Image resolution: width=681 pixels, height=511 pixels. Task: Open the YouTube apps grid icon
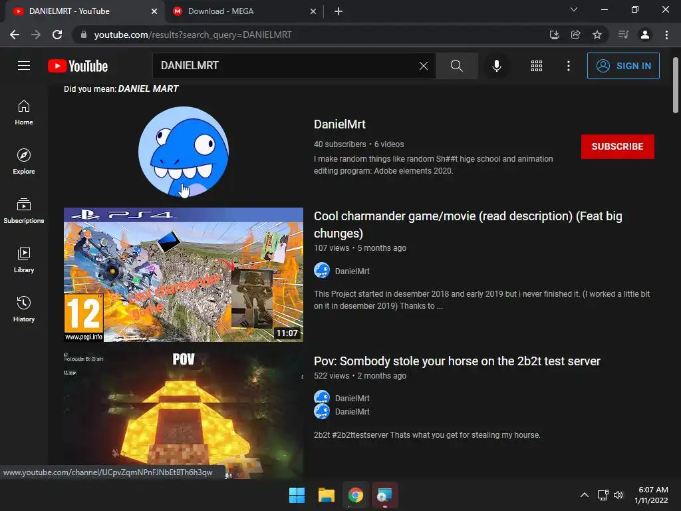click(x=537, y=66)
